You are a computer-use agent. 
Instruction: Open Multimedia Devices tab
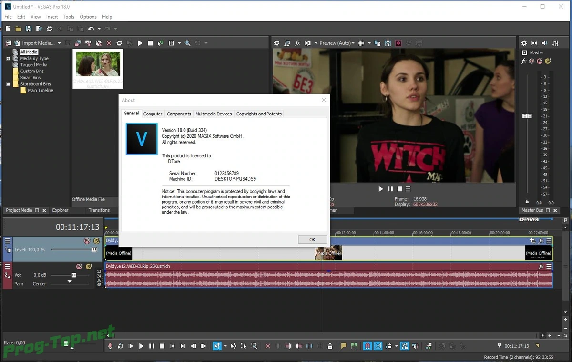point(214,114)
